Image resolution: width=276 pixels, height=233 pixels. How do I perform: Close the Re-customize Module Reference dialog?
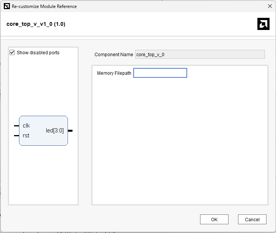[270, 6]
